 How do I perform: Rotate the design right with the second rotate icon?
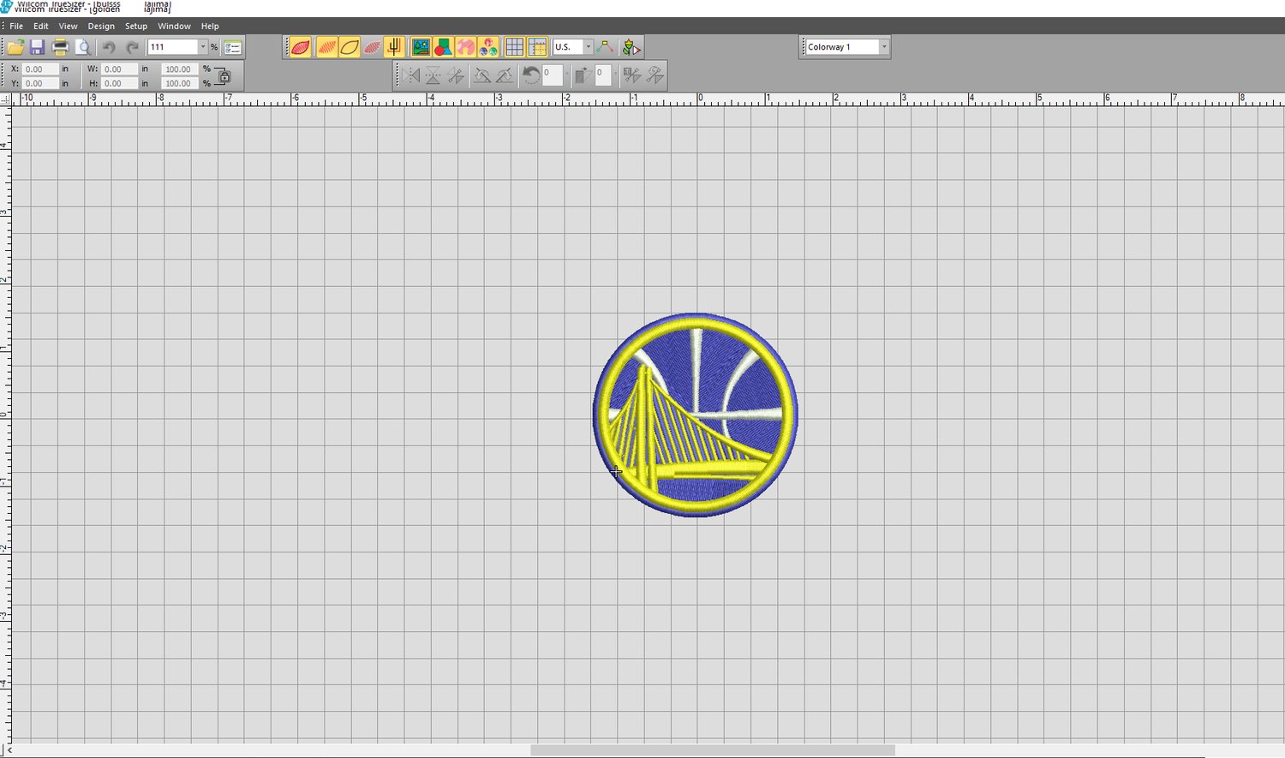(x=505, y=75)
